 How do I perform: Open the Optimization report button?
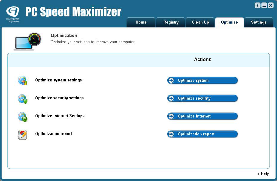202,134
